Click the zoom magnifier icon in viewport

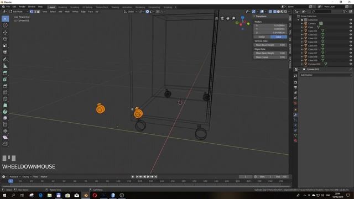coord(233,18)
